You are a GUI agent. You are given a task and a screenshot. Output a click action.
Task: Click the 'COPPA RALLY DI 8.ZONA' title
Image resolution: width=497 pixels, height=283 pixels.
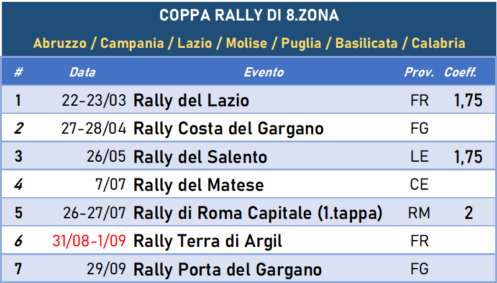click(248, 16)
